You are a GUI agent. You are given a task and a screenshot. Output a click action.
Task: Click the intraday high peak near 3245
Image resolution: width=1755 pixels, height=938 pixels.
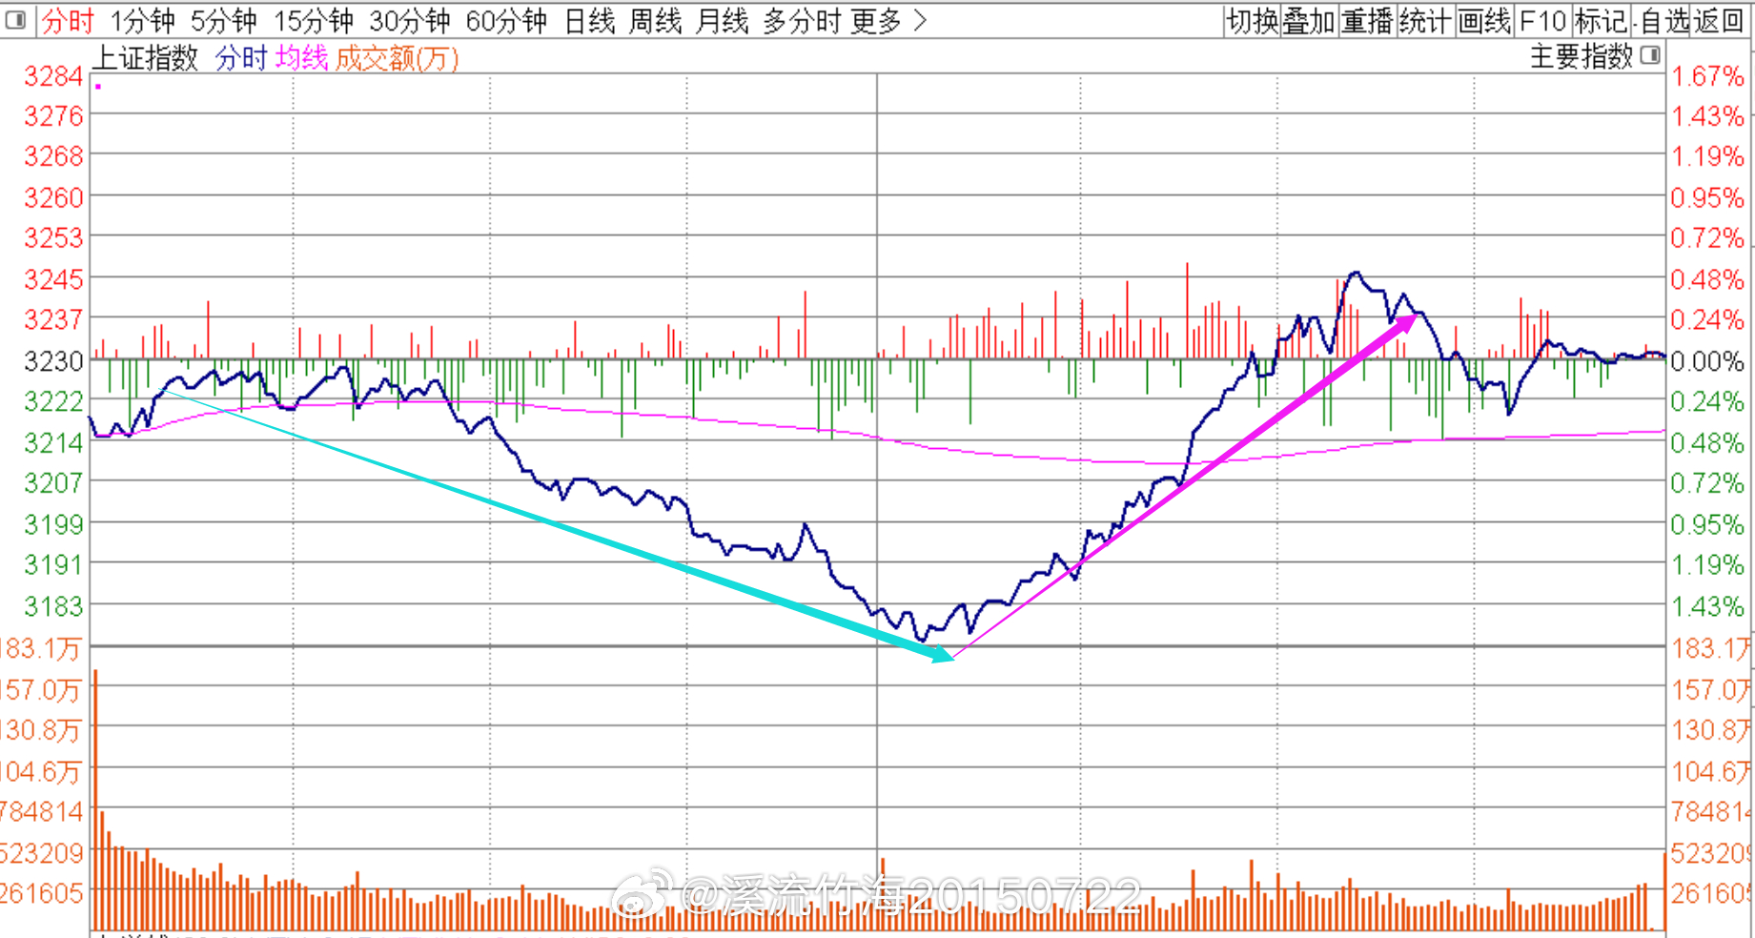tap(1355, 274)
